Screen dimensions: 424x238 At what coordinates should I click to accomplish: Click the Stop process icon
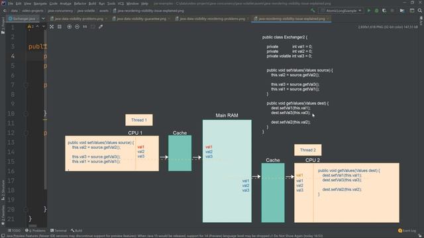[392, 11]
